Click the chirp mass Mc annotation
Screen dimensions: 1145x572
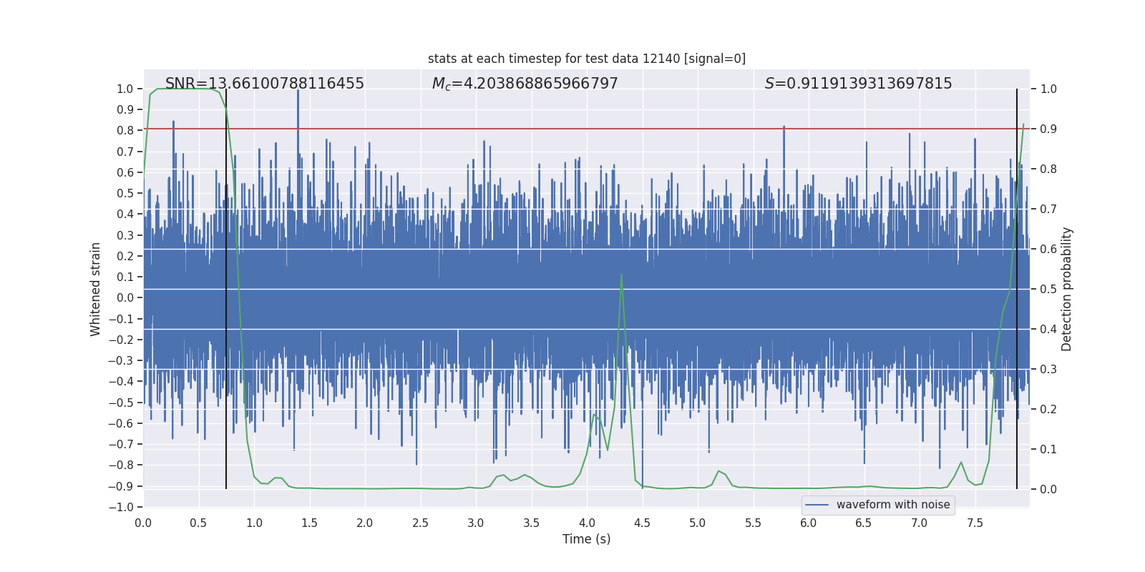(x=525, y=84)
